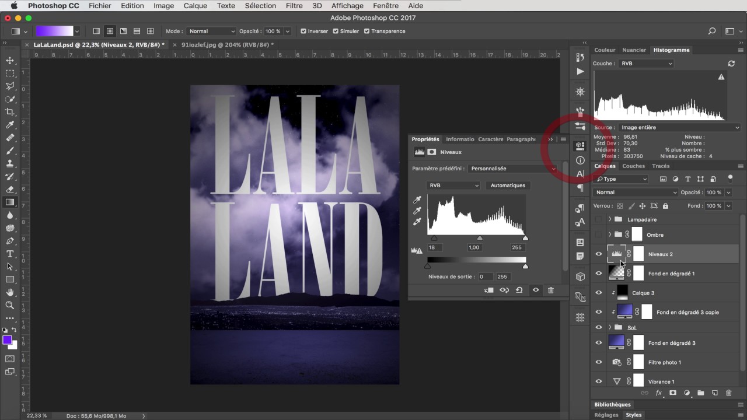Pick the black point eyedropper in Niveaux
Image resolution: width=747 pixels, height=420 pixels.
coord(417,200)
